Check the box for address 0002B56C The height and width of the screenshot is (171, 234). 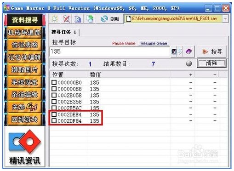[54, 108]
